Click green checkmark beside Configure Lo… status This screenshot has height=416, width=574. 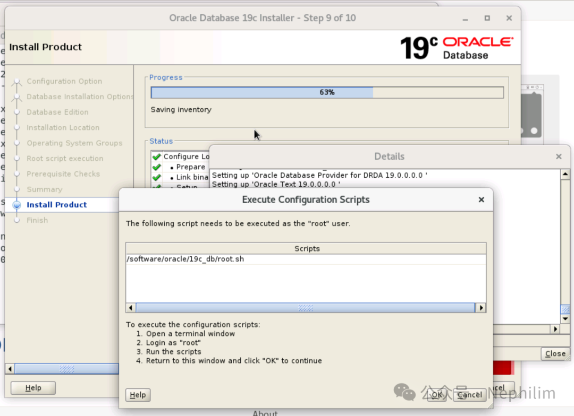[x=157, y=157]
